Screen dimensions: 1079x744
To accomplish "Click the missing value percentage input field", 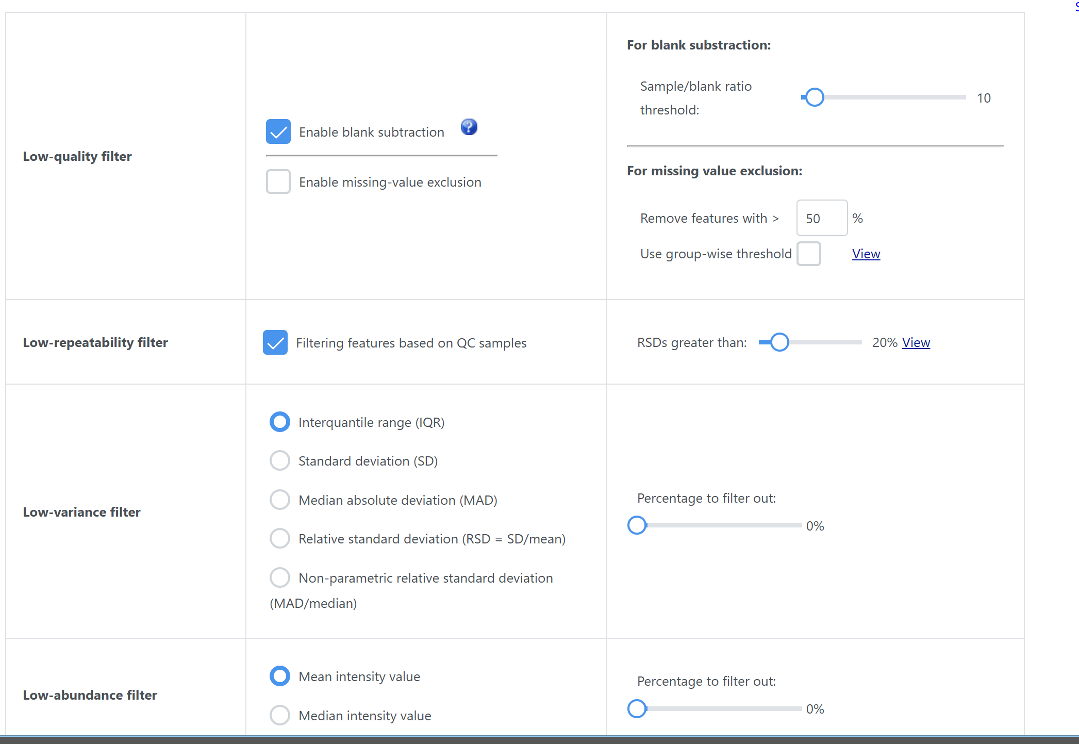I will tap(821, 218).
